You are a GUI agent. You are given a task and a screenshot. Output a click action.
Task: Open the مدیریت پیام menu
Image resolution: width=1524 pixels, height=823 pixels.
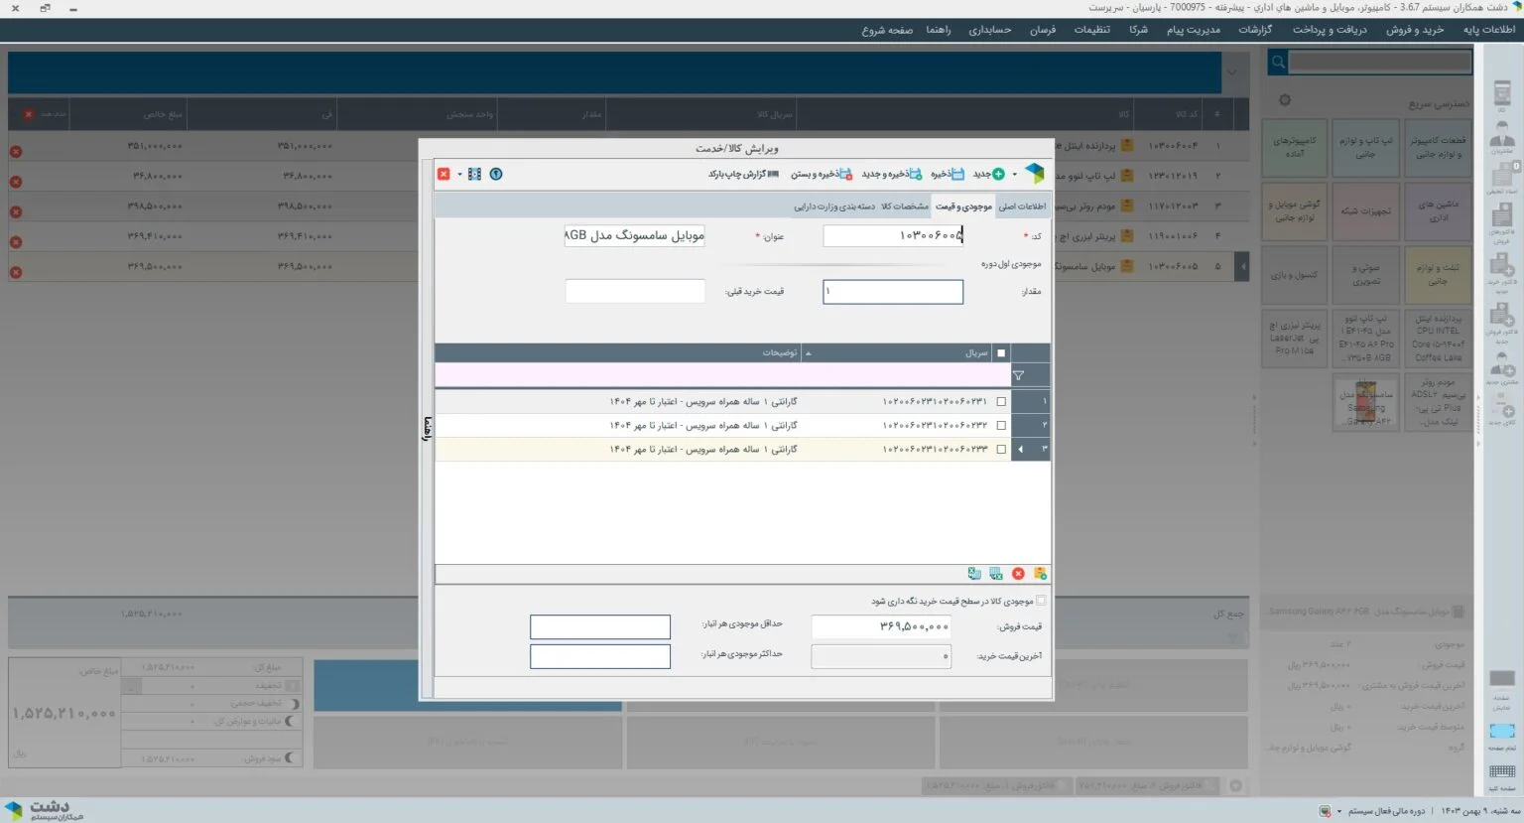tap(1194, 30)
